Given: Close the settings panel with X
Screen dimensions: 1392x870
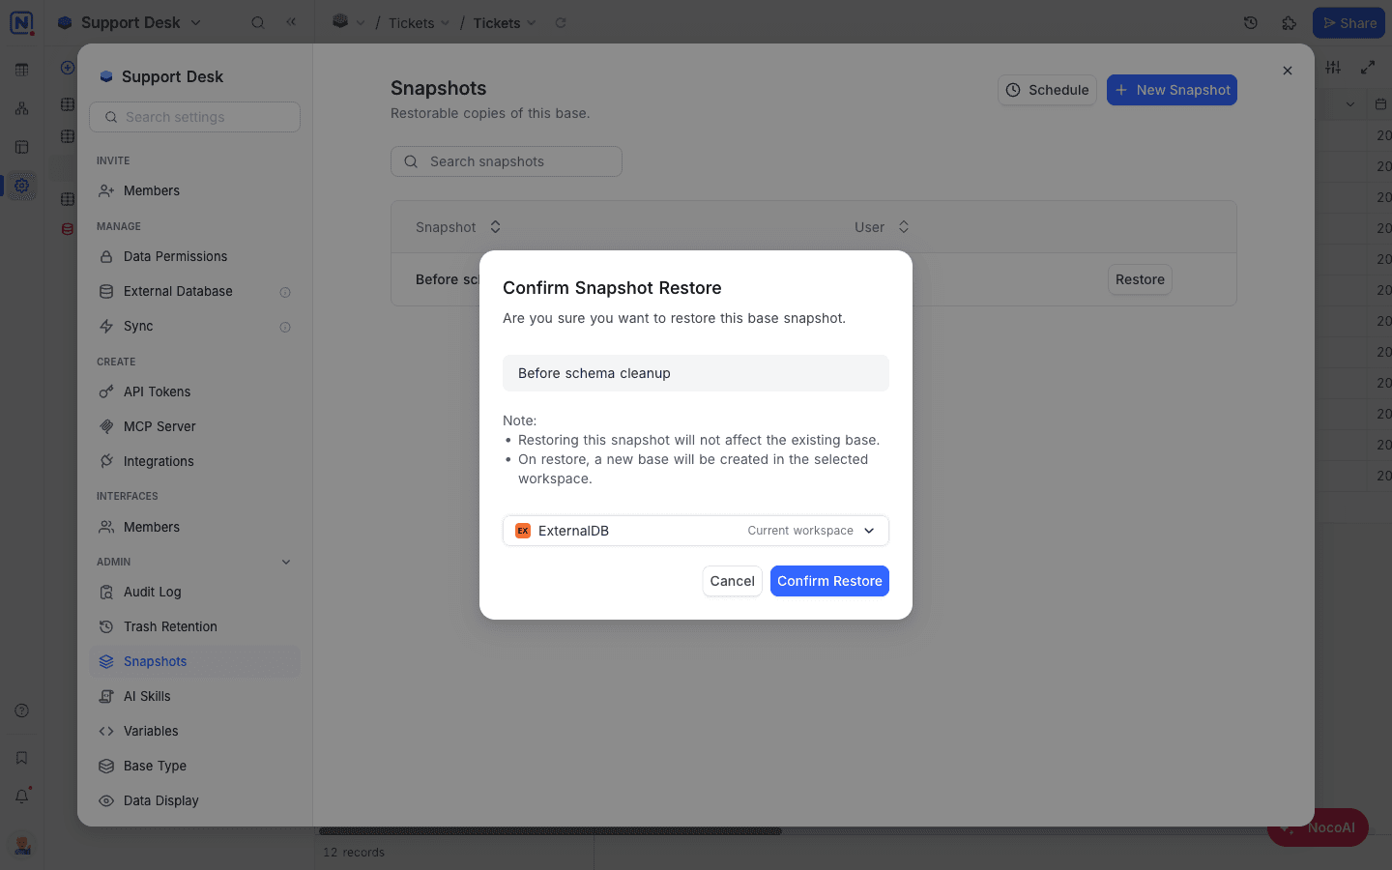Looking at the screenshot, I should [x=1288, y=71].
